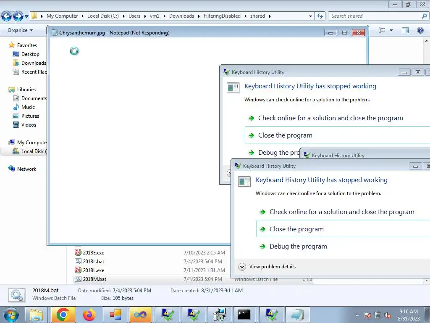Click Notepad window's title bar icon

55,33
